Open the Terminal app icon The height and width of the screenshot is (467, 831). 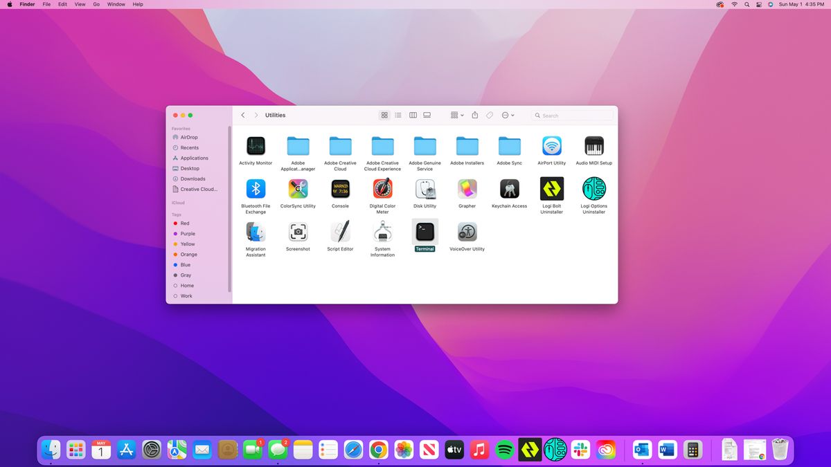coord(425,231)
